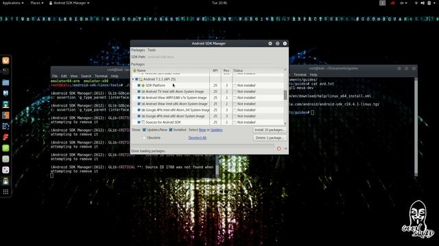Click the workspace indicator in top bar
439x246 pixels.
tap(383, 3)
